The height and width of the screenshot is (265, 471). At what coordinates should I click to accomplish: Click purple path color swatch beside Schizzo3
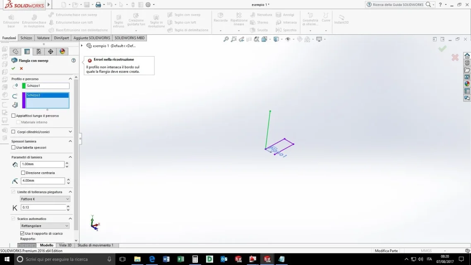click(24, 100)
